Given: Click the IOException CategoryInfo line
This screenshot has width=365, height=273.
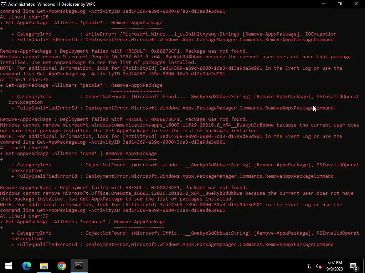Looking at the screenshot, I should [174, 34].
